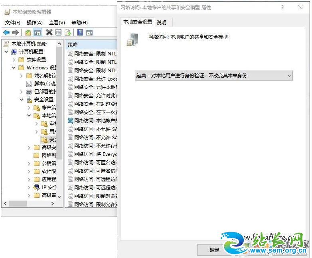Screen dimensions: 312x258
Task: Select policy 网络安全: 允许 Loca
Action: pos(93,79)
